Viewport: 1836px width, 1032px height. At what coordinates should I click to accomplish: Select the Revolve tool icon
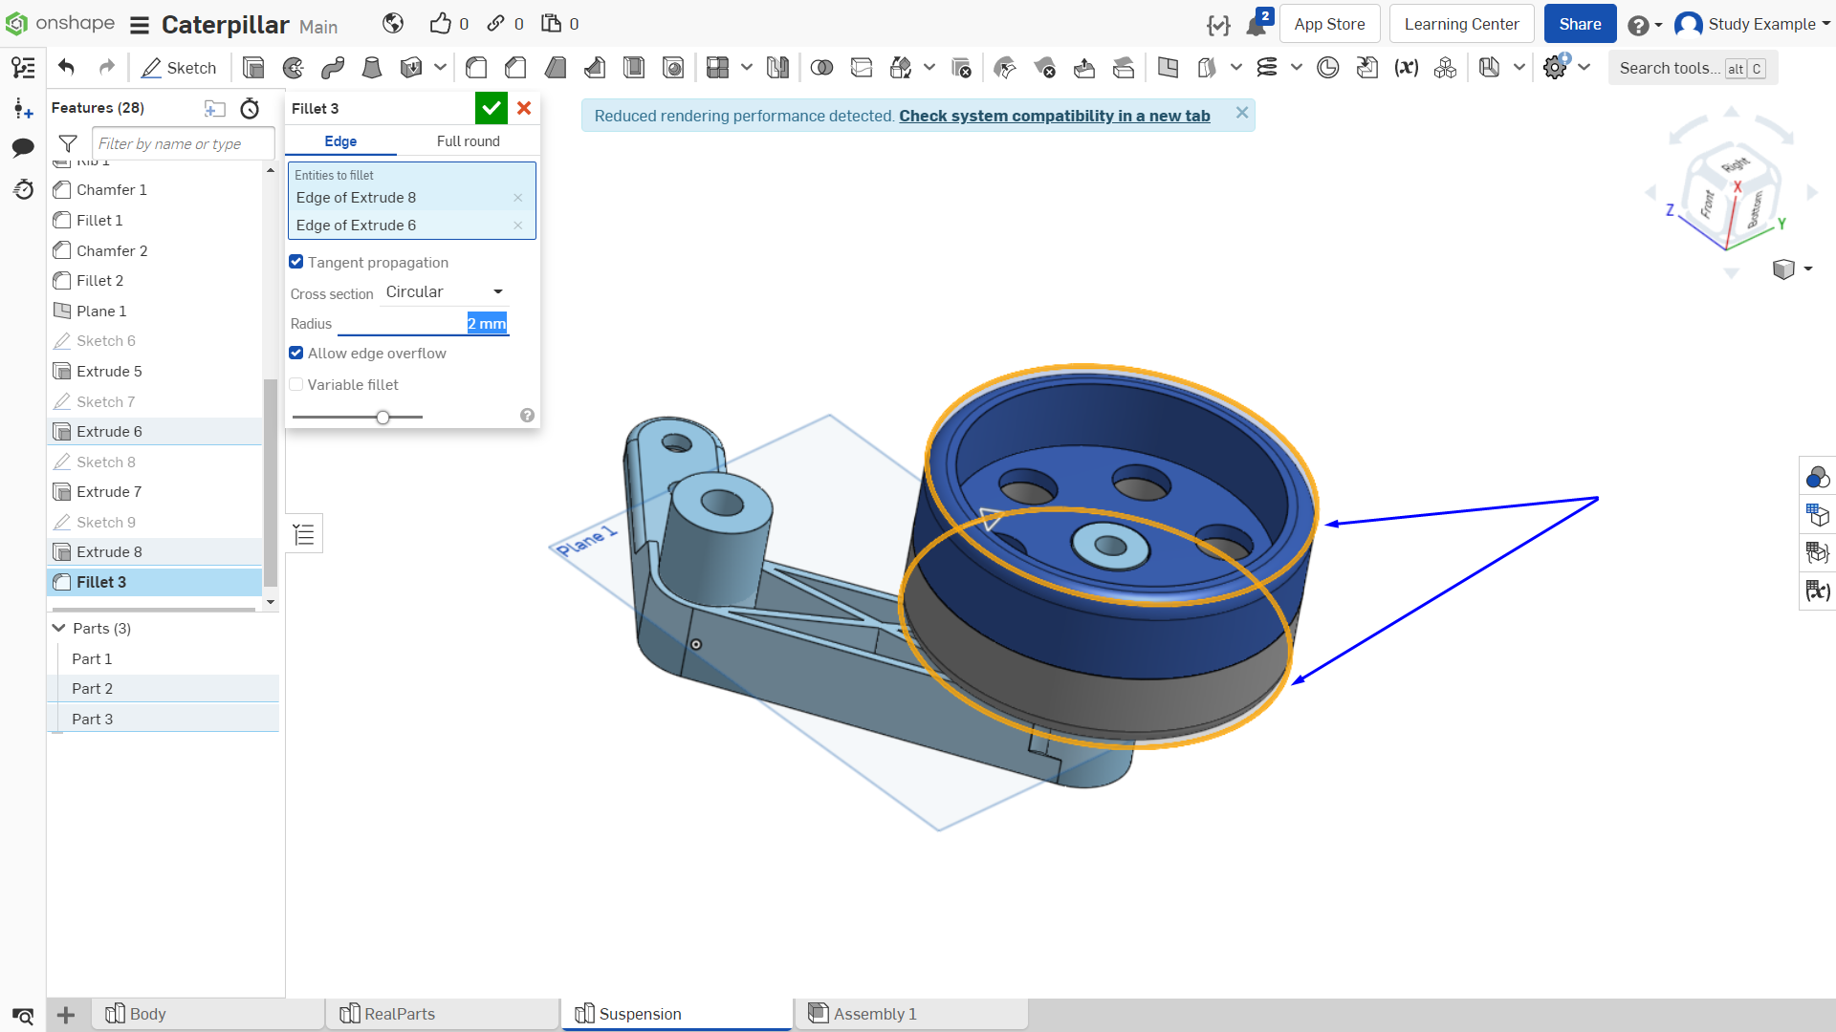tap(294, 67)
